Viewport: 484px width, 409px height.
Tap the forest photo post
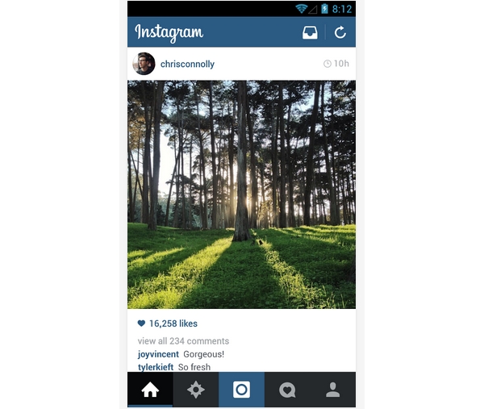click(x=241, y=194)
